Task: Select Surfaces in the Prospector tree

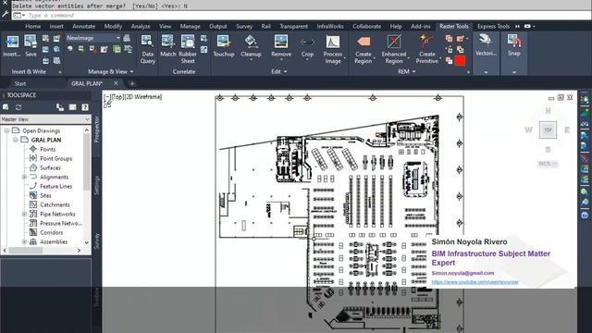Action: click(50, 167)
